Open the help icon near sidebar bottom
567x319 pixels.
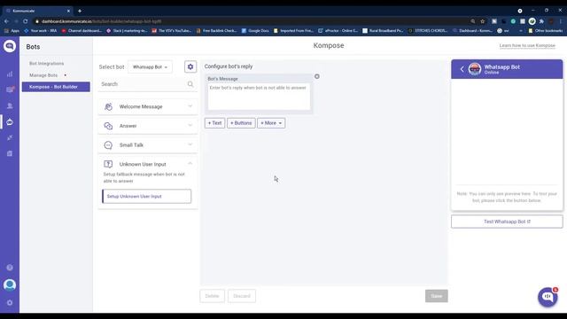pos(10,268)
